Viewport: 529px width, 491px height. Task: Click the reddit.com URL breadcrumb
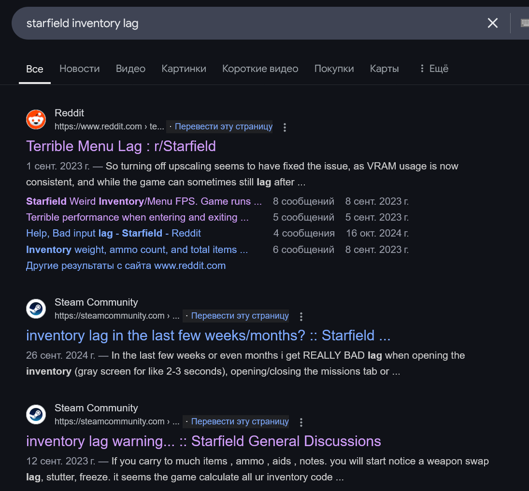[x=109, y=126]
